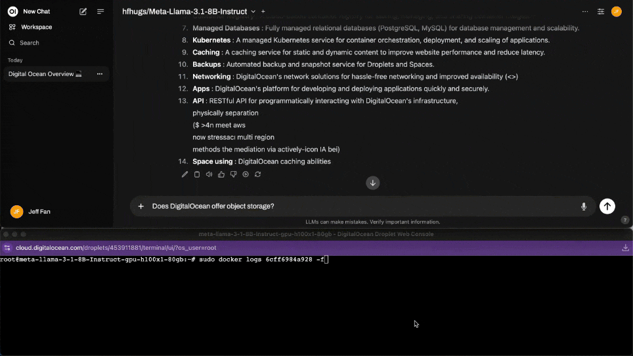Image resolution: width=633 pixels, height=356 pixels.
Task: Click the New Chat label in sidebar
Action: (36, 12)
